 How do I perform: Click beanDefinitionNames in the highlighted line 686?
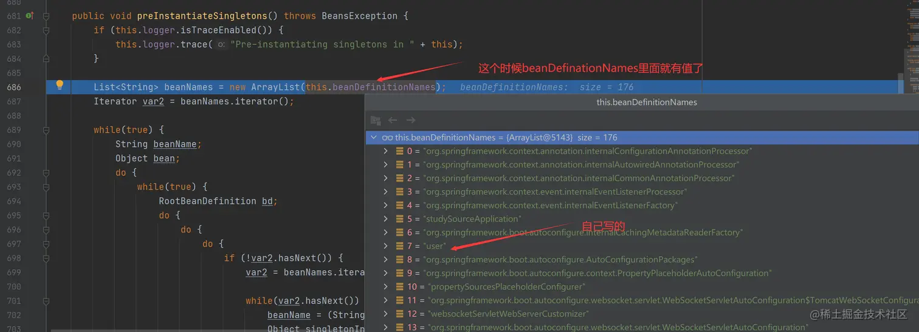click(x=384, y=87)
